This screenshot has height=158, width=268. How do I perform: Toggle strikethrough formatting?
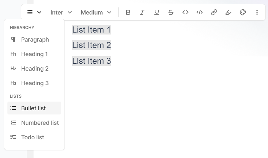pos(171,12)
